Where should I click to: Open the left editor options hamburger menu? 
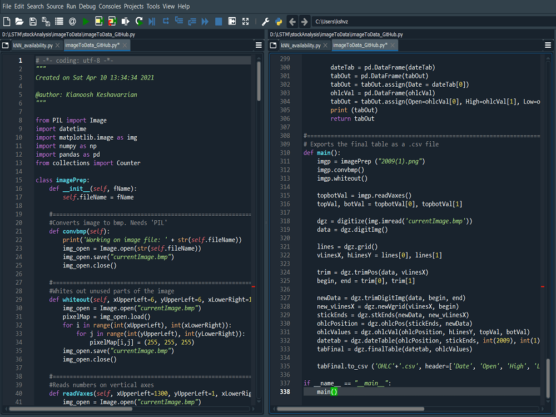pos(258,46)
